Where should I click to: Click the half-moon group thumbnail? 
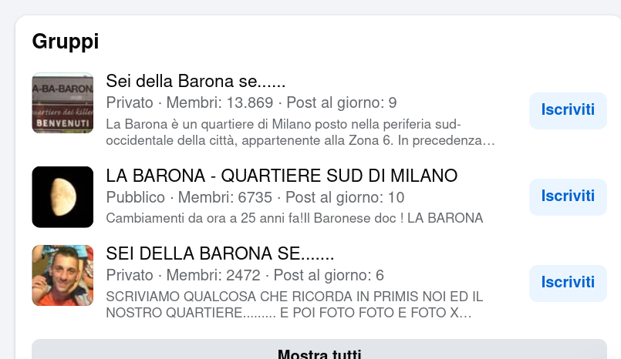click(62, 197)
